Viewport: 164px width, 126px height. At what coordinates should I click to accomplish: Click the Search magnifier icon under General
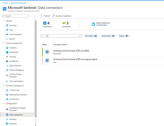[x=7, y=39]
